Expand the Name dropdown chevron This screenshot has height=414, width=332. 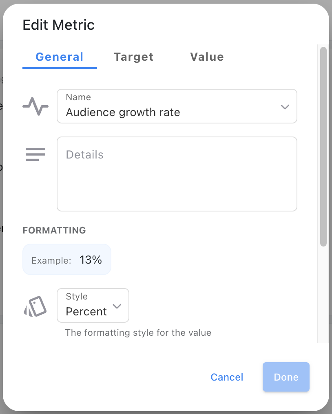(x=285, y=107)
